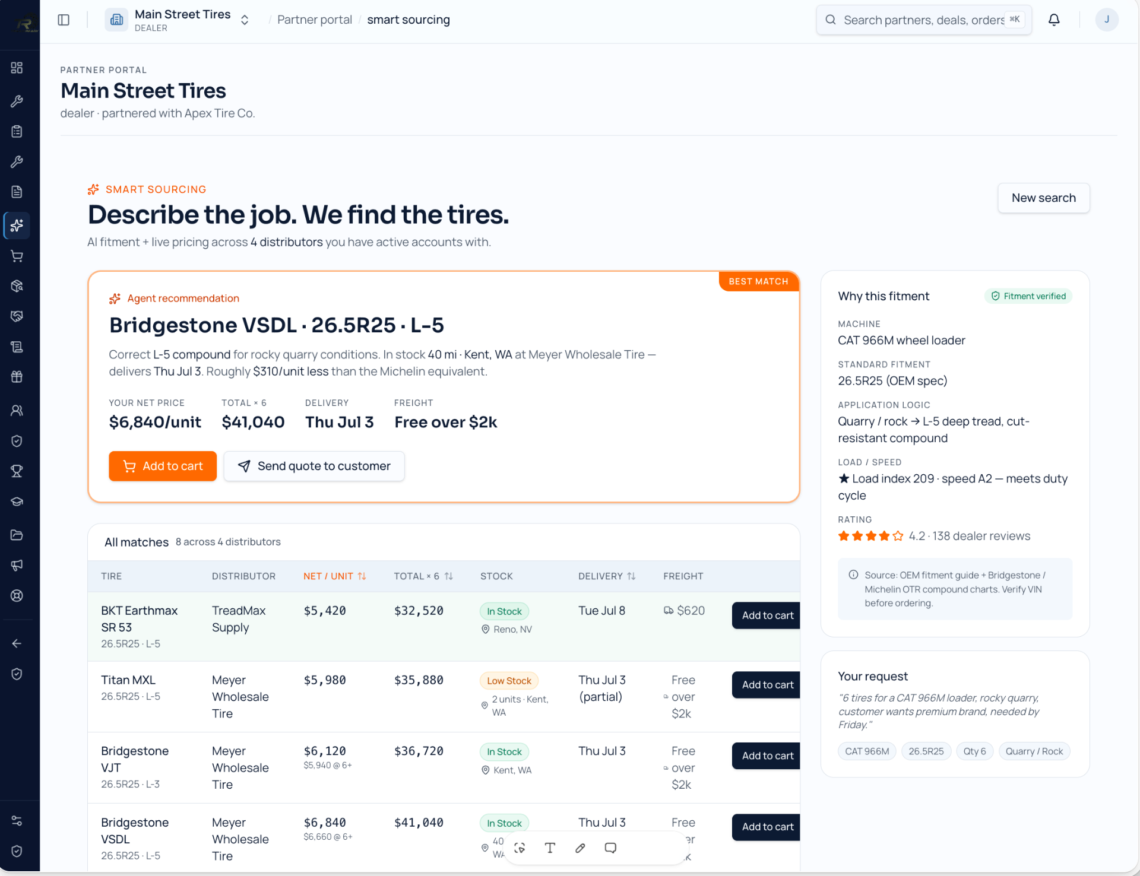Viewport: 1140px width, 876px height.
Task: Click orange Add to cart in agent recommendation
Action: click(x=163, y=466)
